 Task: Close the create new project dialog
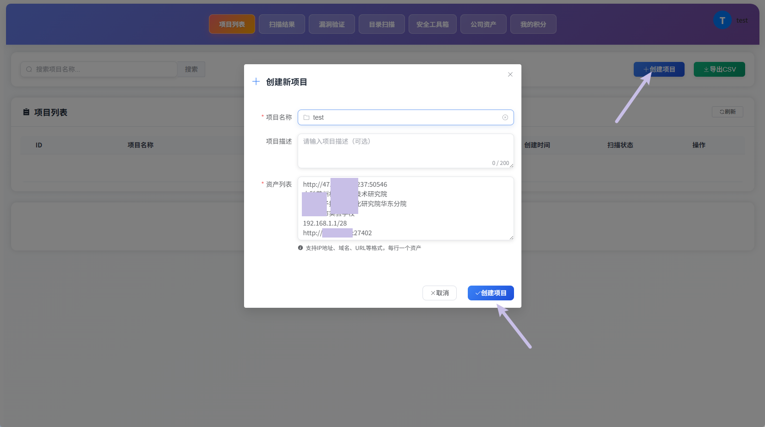pos(510,74)
